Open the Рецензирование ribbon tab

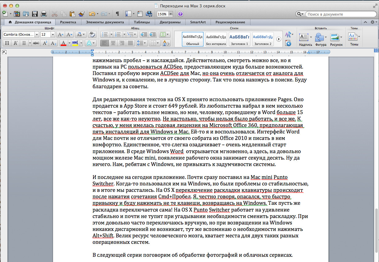pos(230,22)
